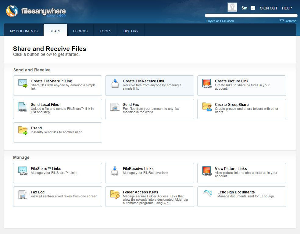300x234 pixels.
Task: Click 'Instantly send files to another user.' description
Action: [x=57, y=132]
